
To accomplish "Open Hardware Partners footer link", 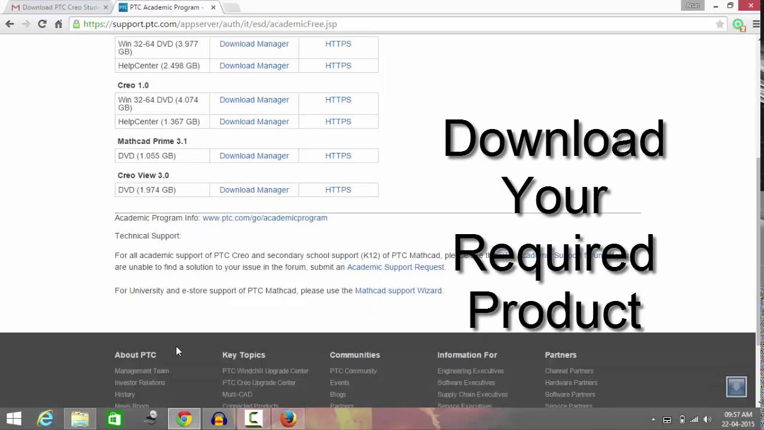I will tap(571, 383).
